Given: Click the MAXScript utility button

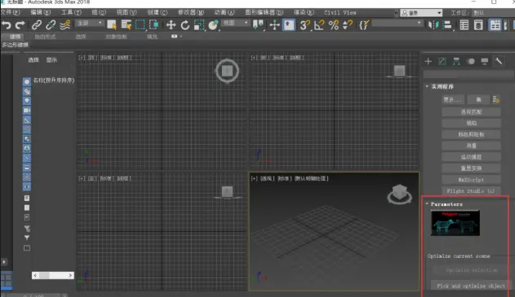Looking at the screenshot, I should point(471,180).
